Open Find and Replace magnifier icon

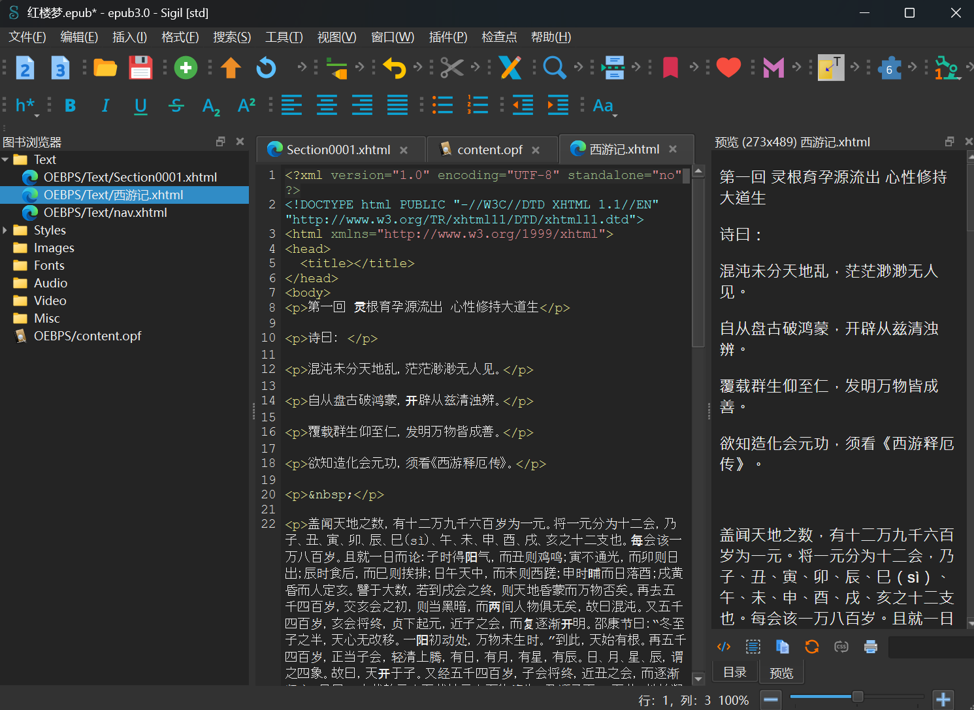tap(554, 67)
